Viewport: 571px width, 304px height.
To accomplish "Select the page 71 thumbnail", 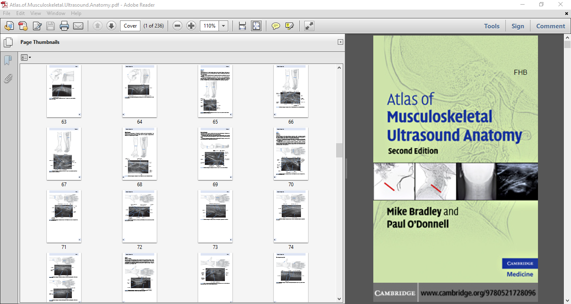I will tap(64, 216).
